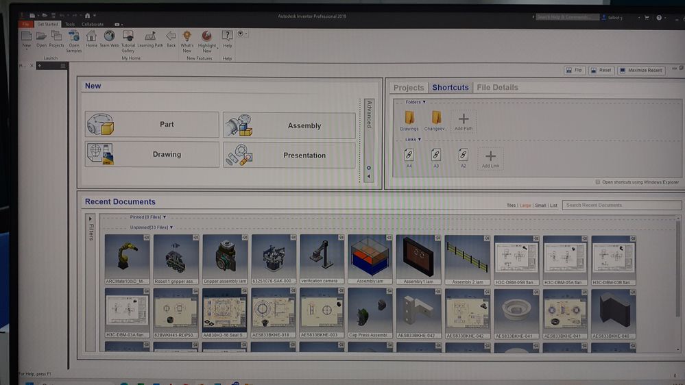This screenshot has height=385, width=685.
Task: Open the Drawings folder shortcut
Action: (409, 121)
